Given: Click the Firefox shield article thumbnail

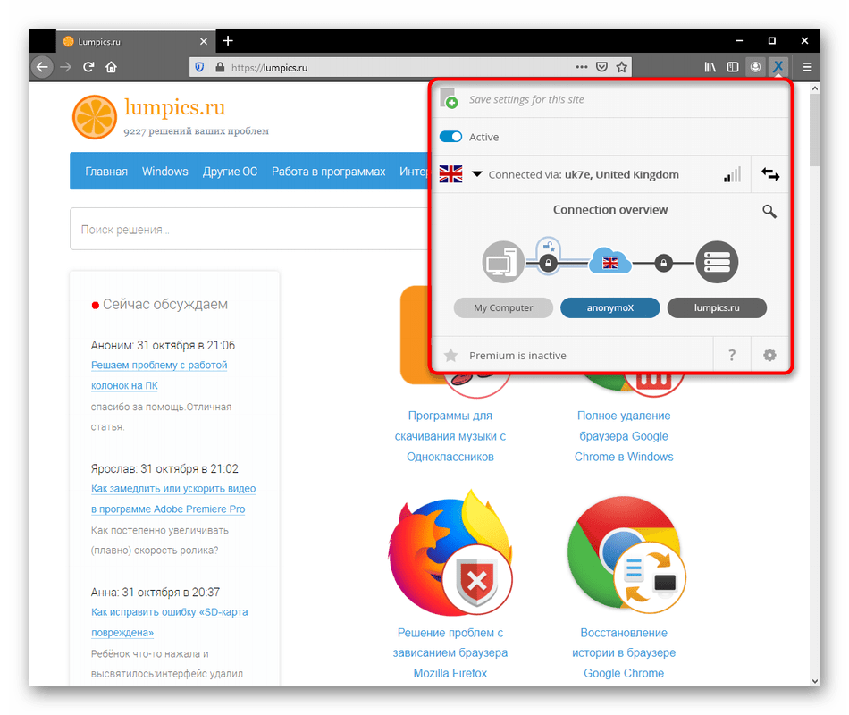Looking at the screenshot, I should (x=450, y=552).
